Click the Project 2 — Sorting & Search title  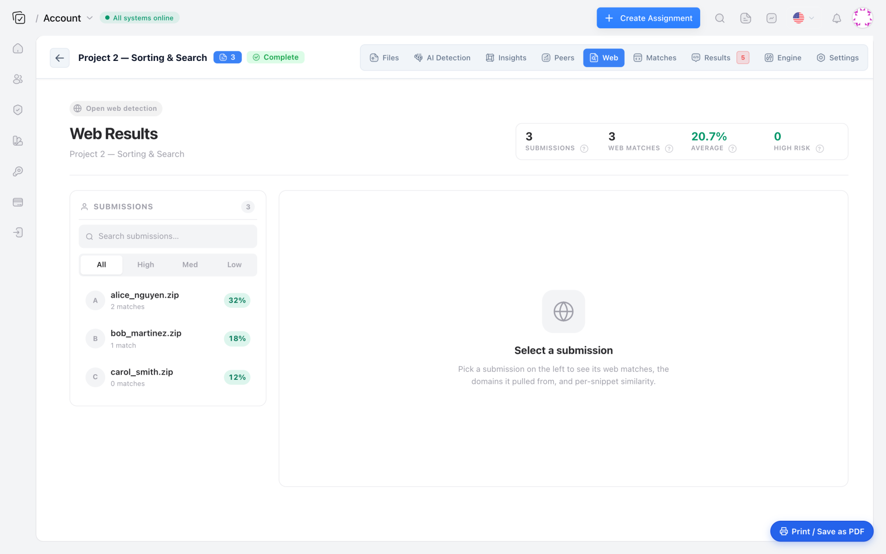click(142, 58)
